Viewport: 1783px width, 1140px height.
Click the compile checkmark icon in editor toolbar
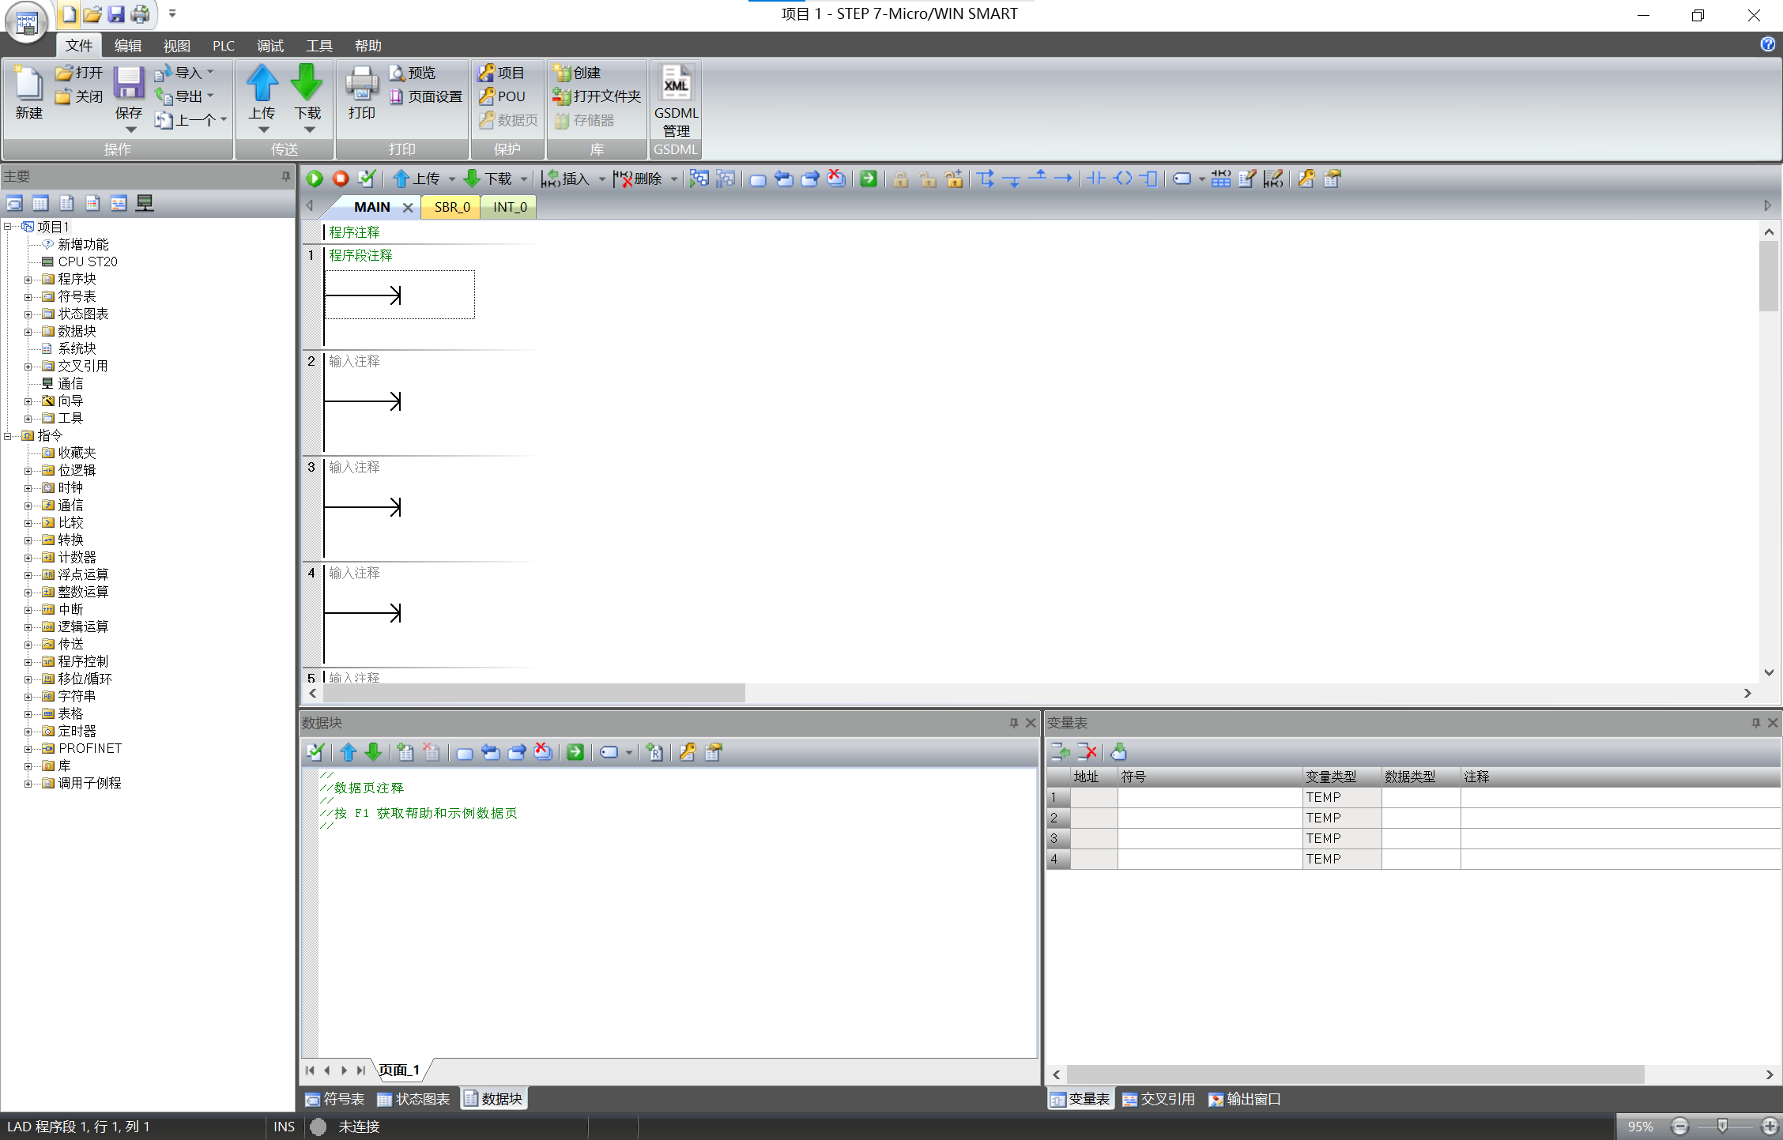coord(367,179)
